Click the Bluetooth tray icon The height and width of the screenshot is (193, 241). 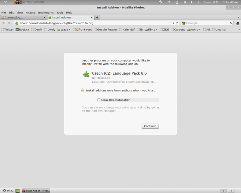pyautogui.click(x=191, y=2)
